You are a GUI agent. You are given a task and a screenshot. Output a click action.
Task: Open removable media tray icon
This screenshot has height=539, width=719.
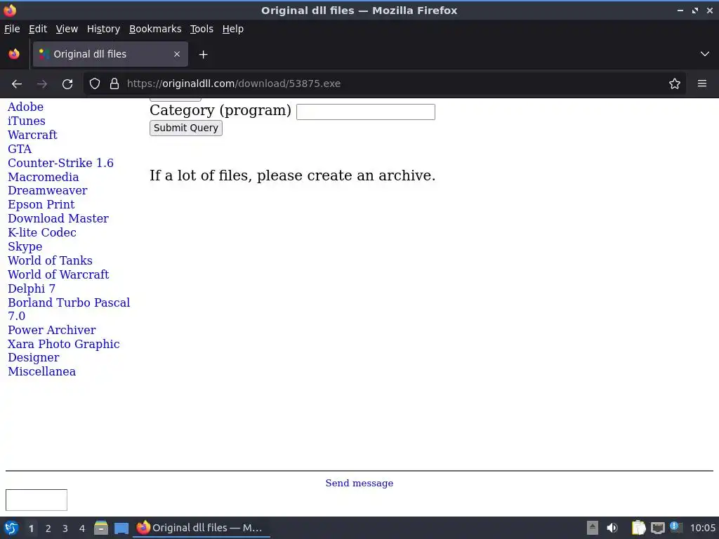coord(593,528)
